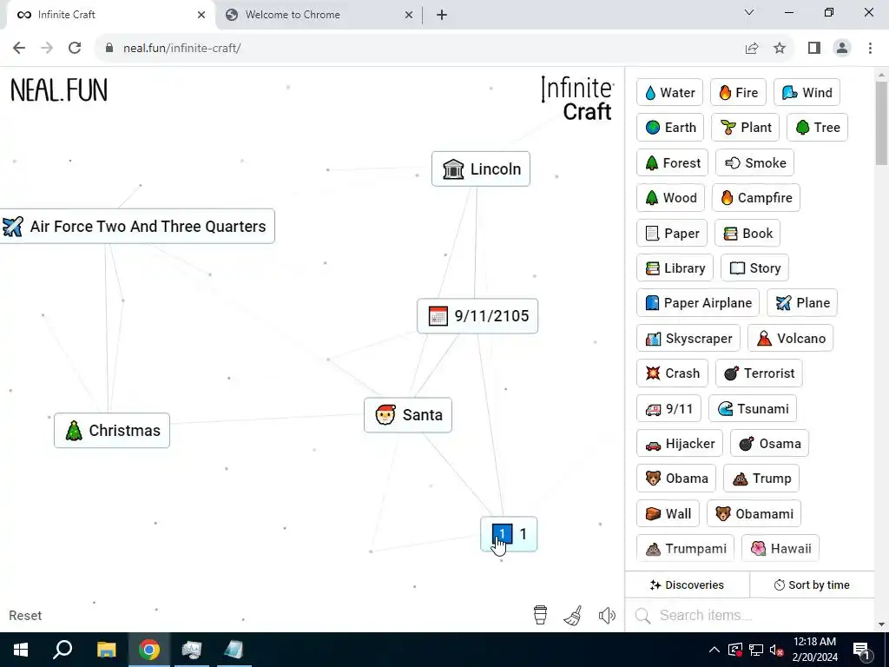Image resolution: width=889 pixels, height=667 pixels.
Task: Select the Paper Airplane element
Action: [x=698, y=303]
